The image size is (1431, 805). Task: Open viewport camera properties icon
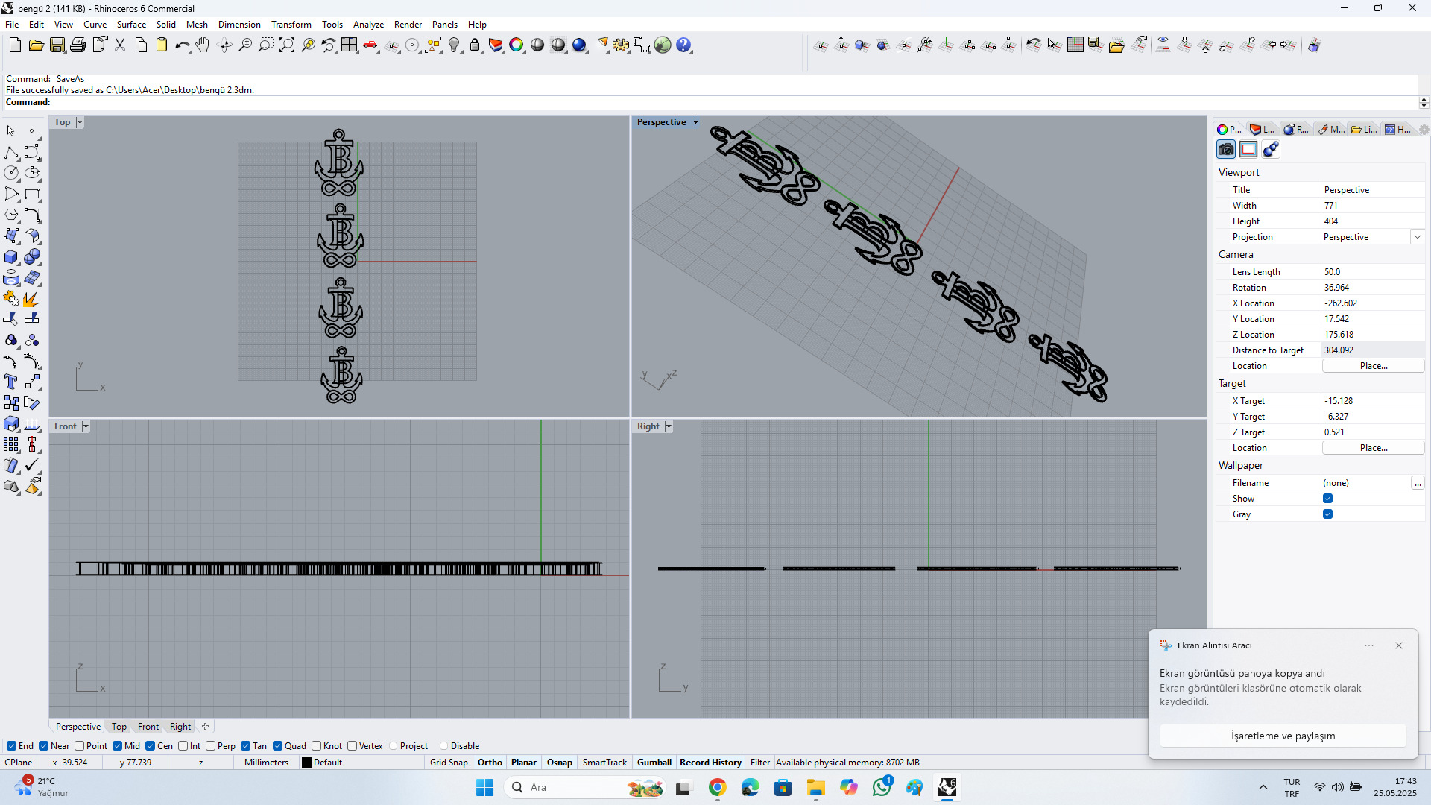[1226, 150]
